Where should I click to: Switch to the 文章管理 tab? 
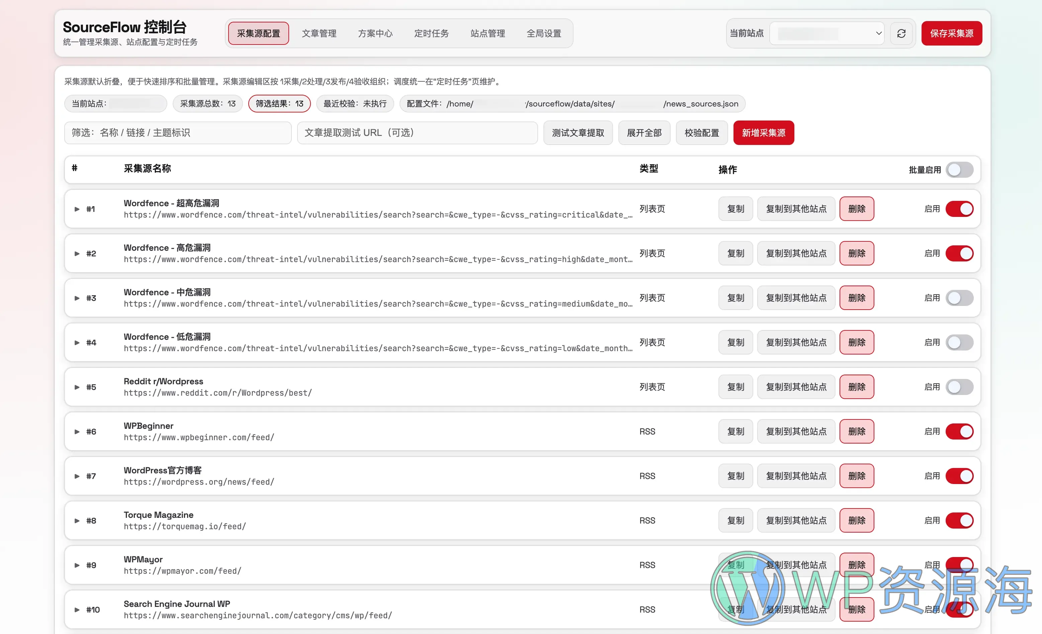click(x=319, y=33)
